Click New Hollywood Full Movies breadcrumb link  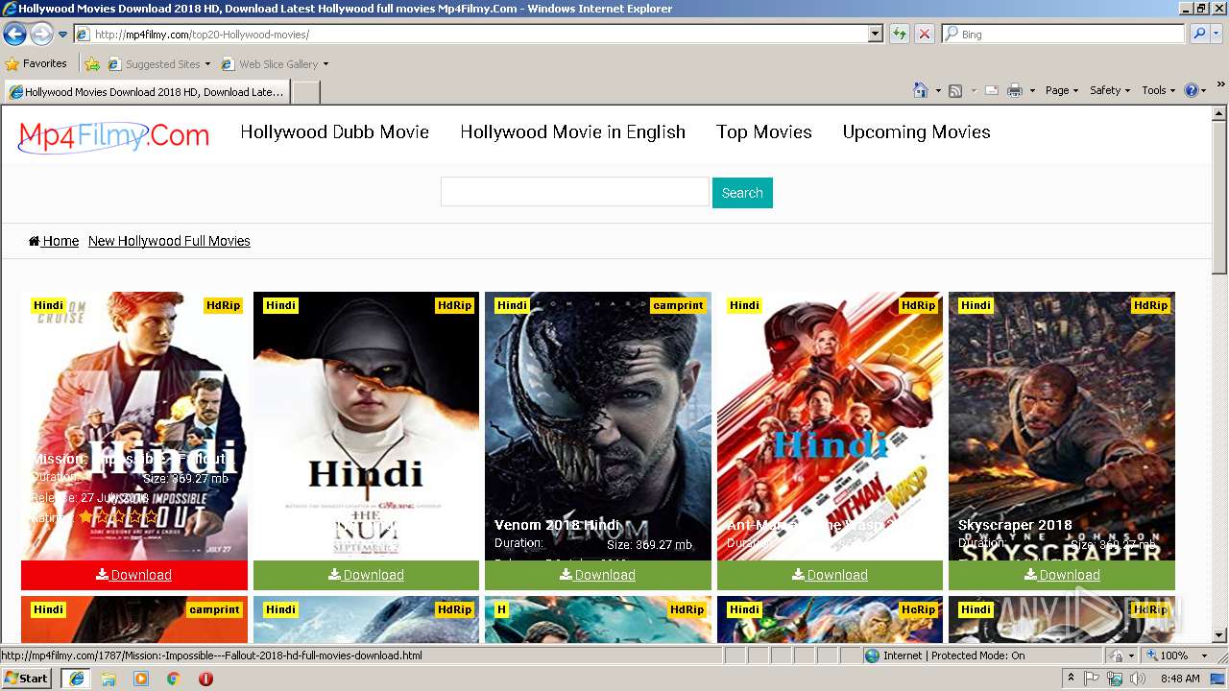[169, 241]
